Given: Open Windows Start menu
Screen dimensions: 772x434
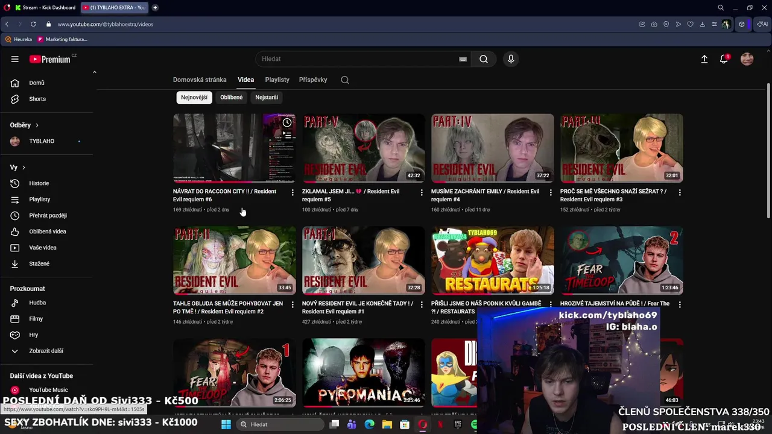Looking at the screenshot, I should [226, 424].
